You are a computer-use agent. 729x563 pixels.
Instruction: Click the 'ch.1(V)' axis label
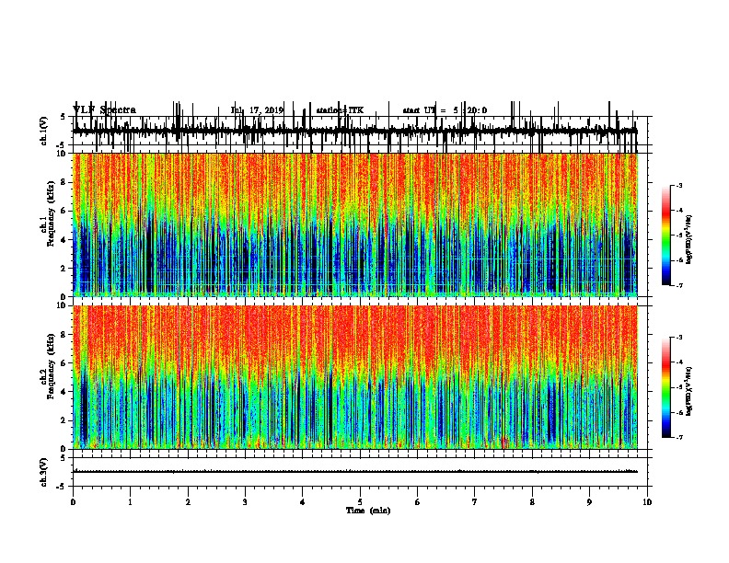pos(44,131)
